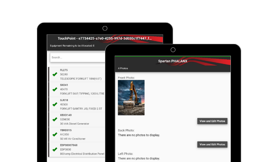Select FORKLIFT SKIP, TIPPING, 1200 LITRE text
The width and height of the screenshot is (278, 162).
(82, 94)
